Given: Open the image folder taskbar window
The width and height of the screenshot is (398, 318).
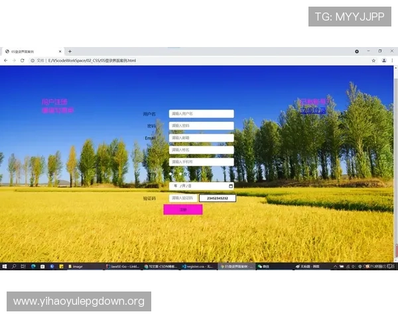Looking at the screenshot, I should (85, 266).
